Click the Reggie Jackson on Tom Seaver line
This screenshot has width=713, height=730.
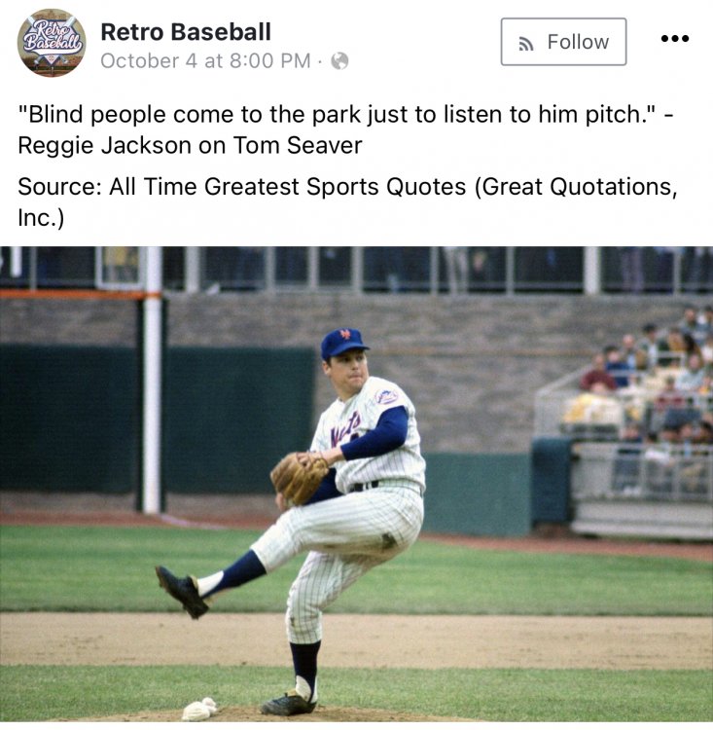[190, 145]
